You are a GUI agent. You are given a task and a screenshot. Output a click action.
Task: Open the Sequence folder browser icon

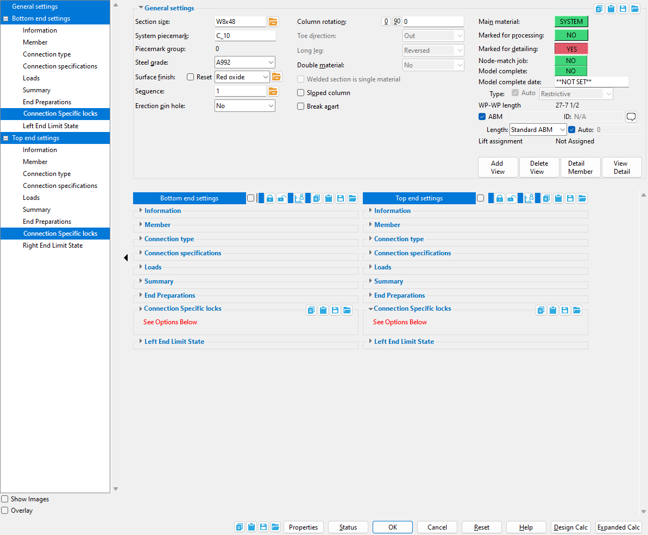tap(273, 91)
